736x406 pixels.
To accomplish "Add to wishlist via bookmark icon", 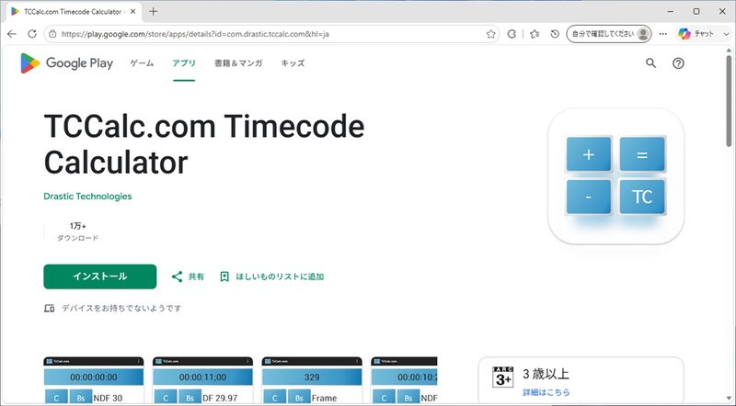I will click(224, 276).
